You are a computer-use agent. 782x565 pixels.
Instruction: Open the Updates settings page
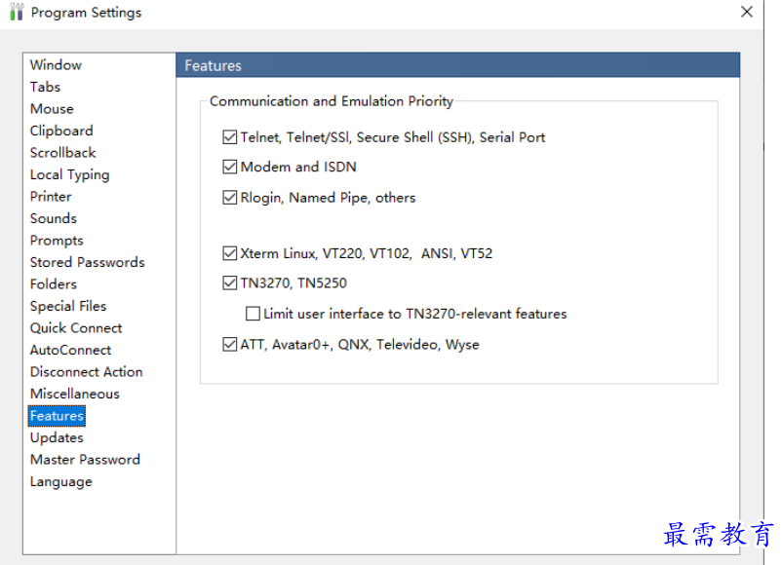click(x=57, y=437)
